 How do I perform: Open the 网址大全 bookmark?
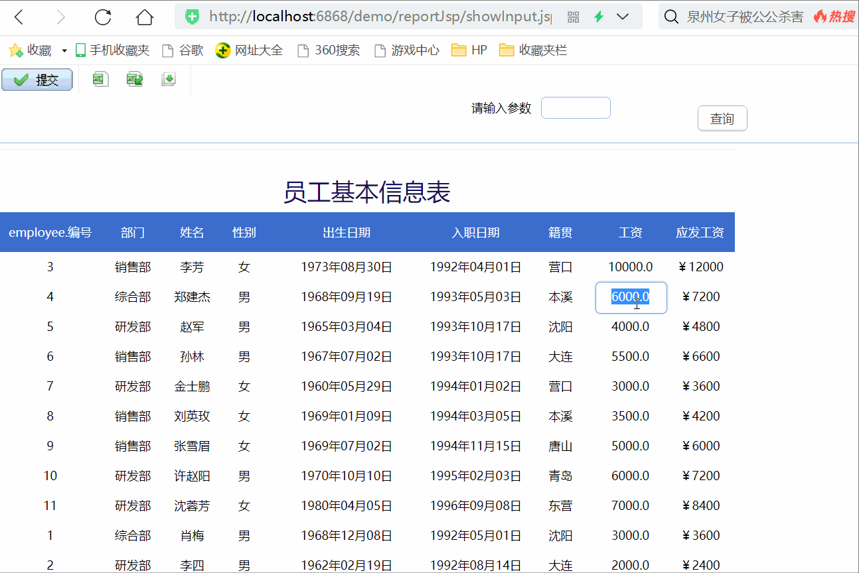(x=250, y=50)
